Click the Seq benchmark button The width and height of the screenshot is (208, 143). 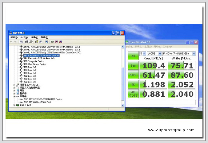click(133, 65)
